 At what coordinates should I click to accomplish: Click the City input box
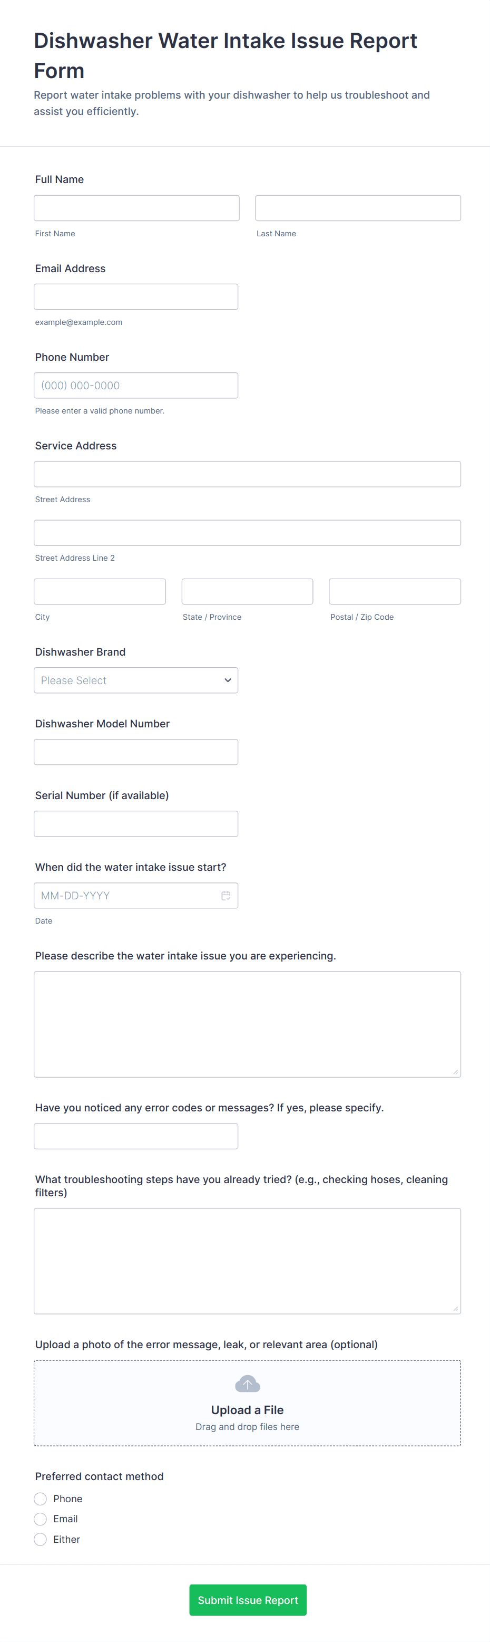pos(100,591)
